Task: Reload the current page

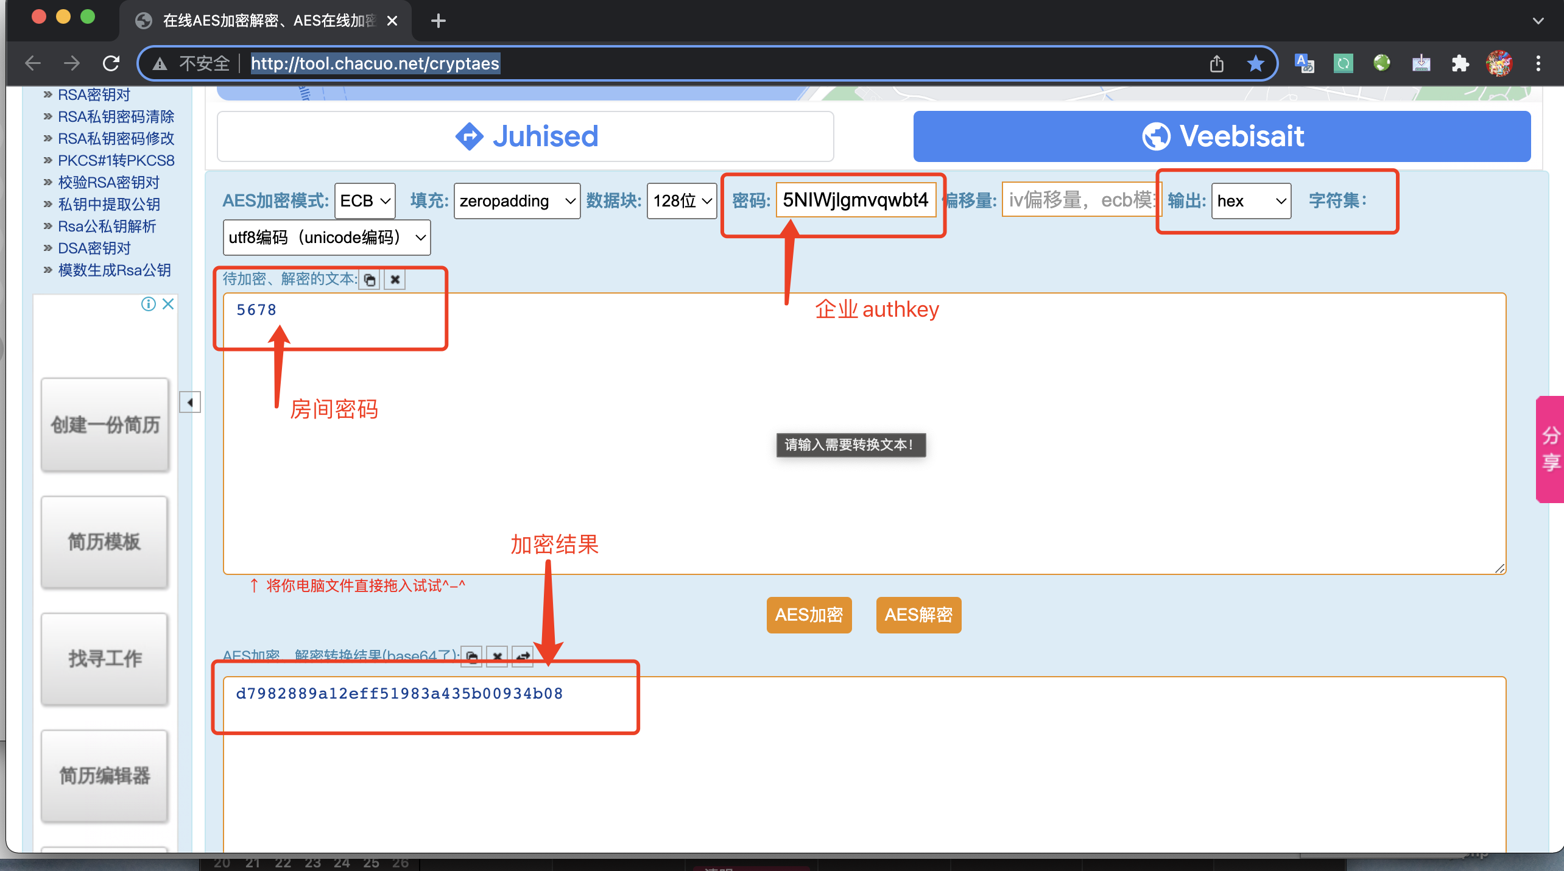Action: pos(111,63)
